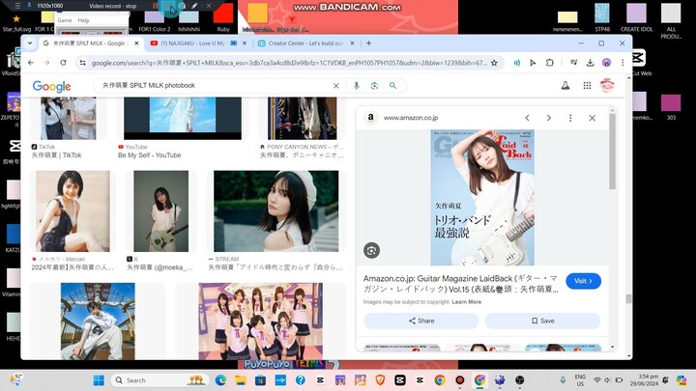Click the taskbar Search box
Viewport: 696px width, 391px height.
(x=159, y=380)
